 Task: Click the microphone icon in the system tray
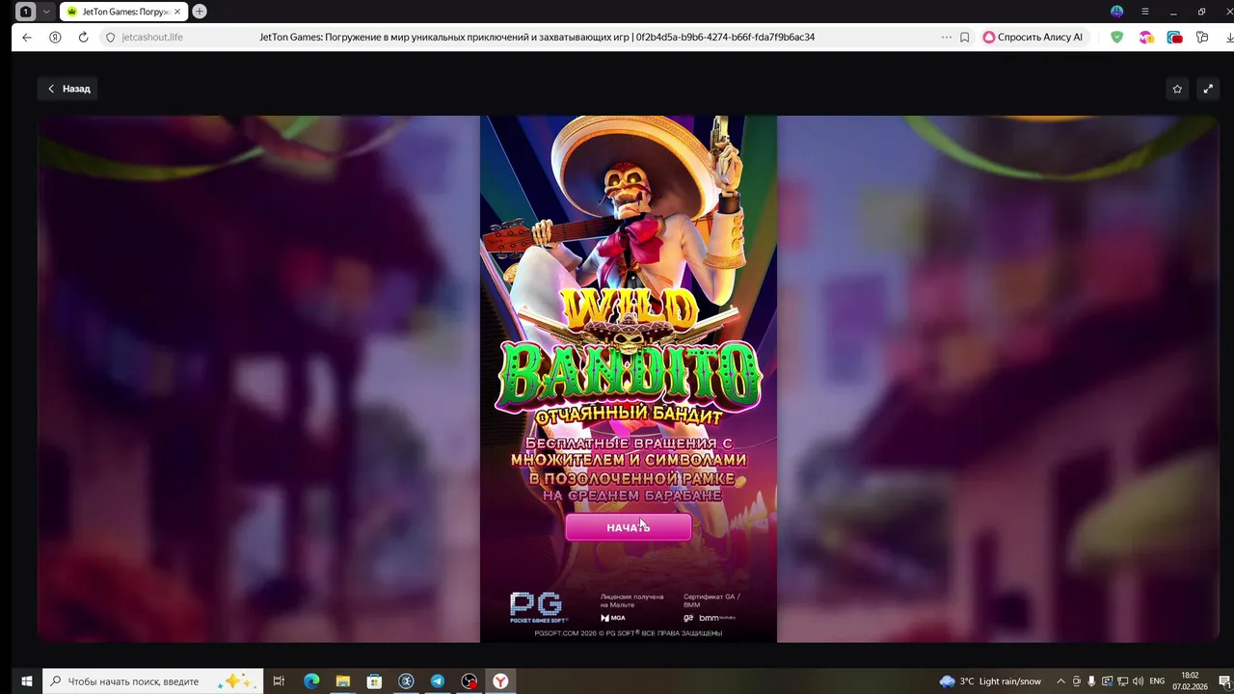click(1092, 681)
